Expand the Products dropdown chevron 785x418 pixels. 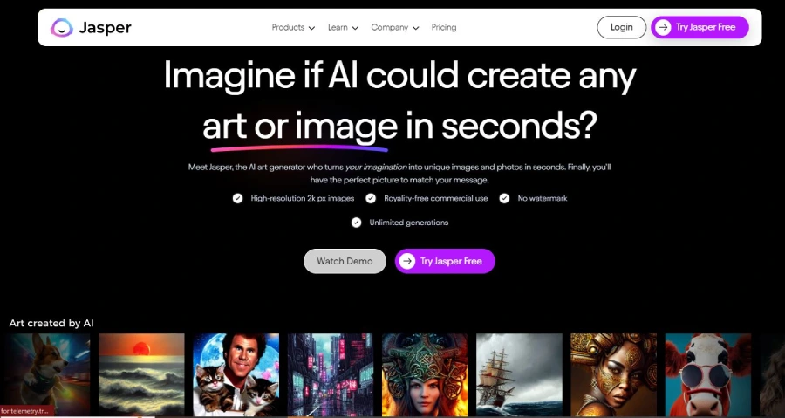[312, 28]
